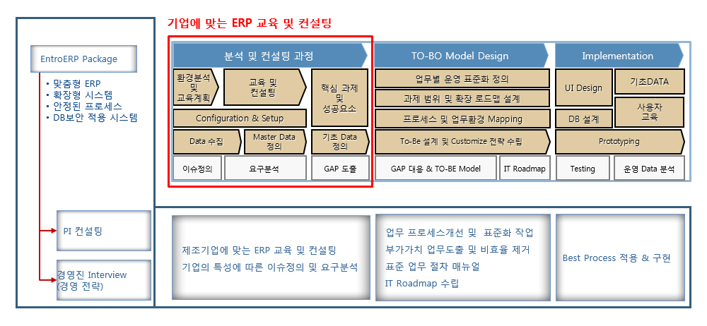This screenshot has width=707, height=326.
Task: Click the 분석 및 컨설팅 과정 header
Action: pos(270,56)
